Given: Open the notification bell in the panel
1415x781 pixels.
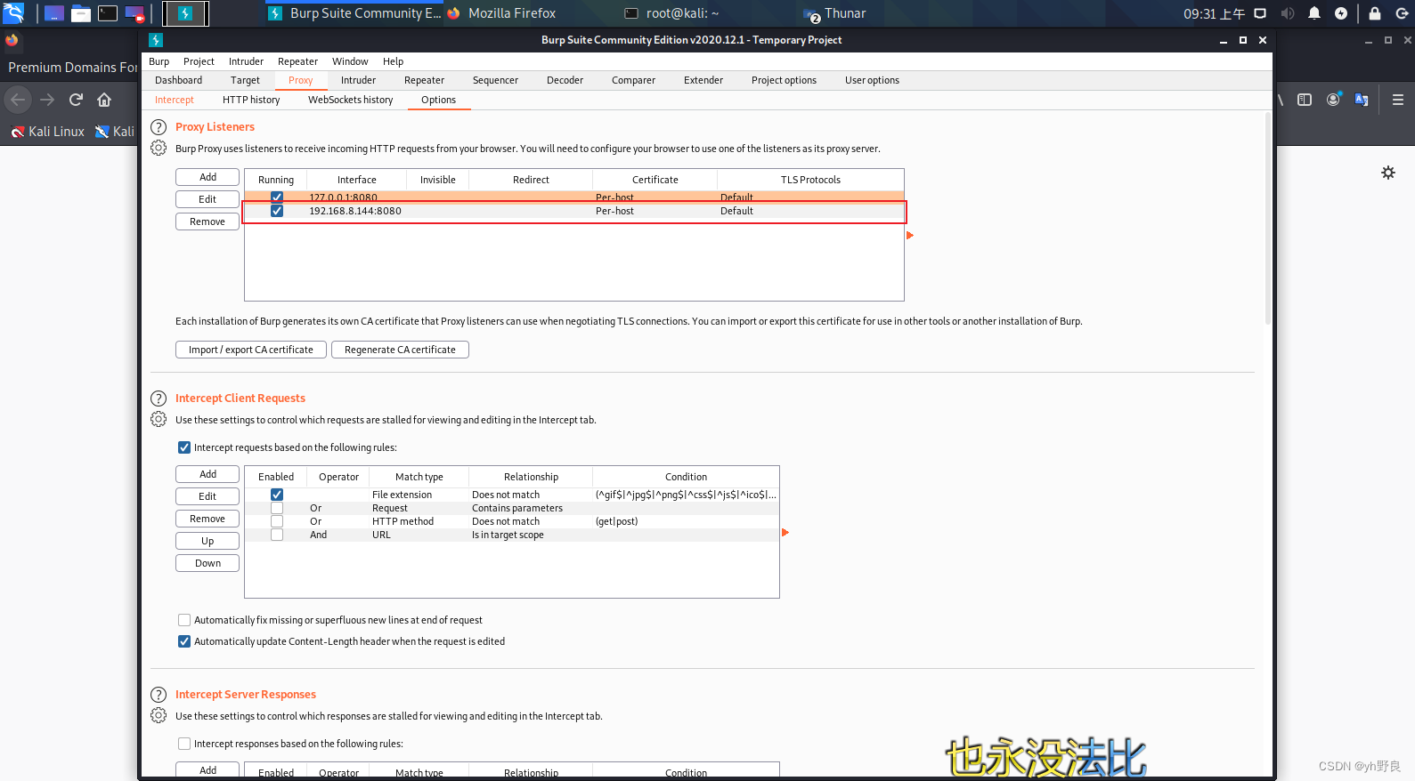Looking at the screenshot, I should point(1314,13).
